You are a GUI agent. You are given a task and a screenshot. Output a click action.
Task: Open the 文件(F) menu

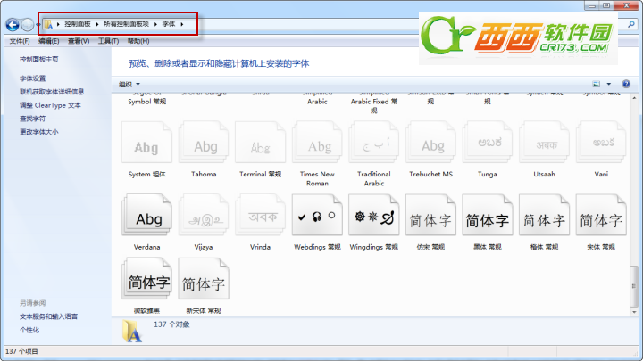pyautogui.click(x=20, y=41)
